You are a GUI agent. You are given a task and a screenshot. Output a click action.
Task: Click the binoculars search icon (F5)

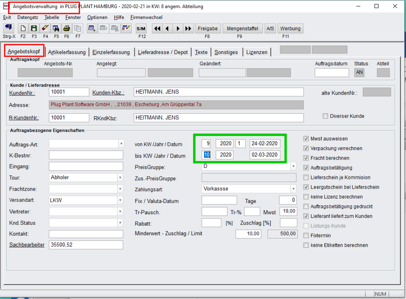pyautogui.click(x=56, y=28)
